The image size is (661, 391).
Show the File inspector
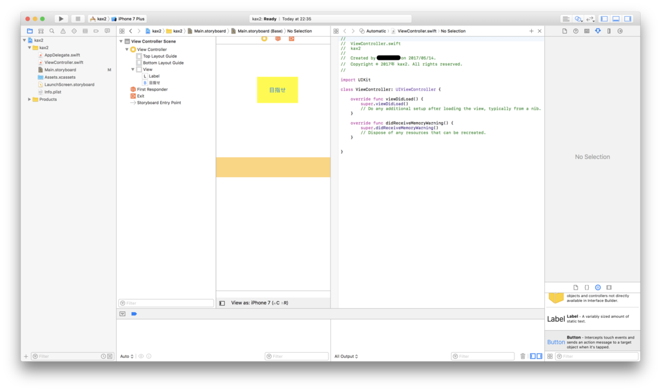coord(564,31)
